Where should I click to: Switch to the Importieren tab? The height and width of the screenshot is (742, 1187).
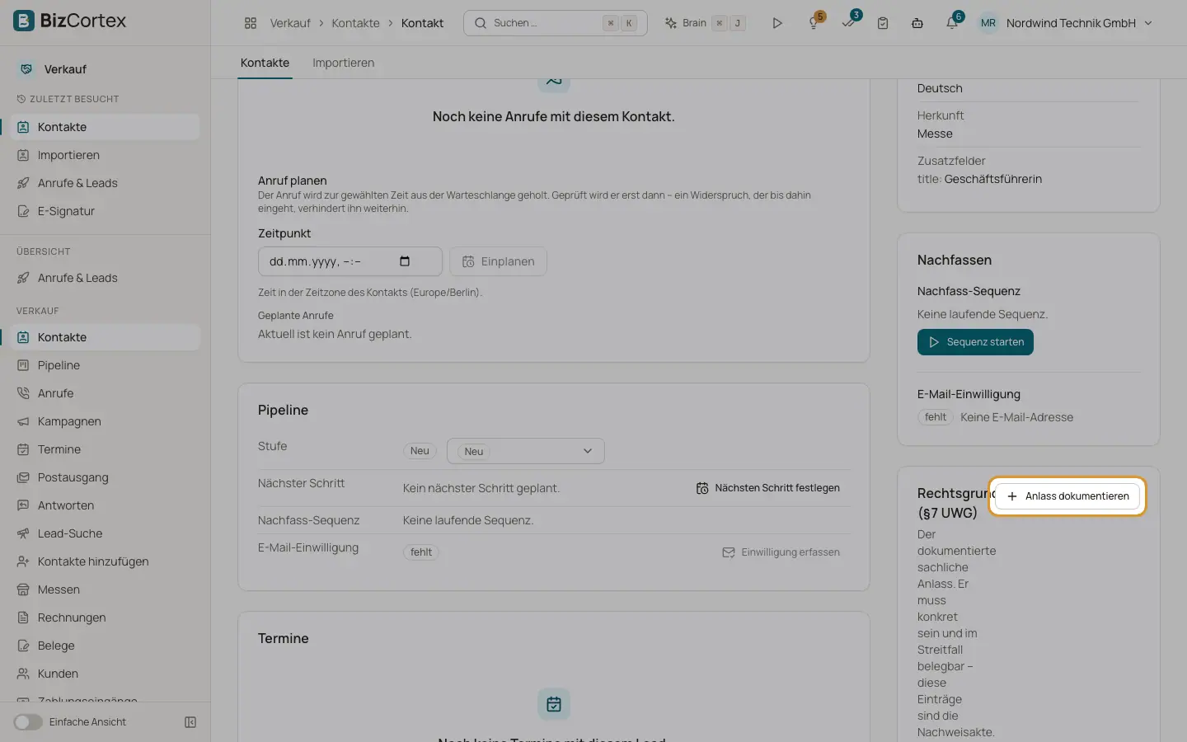click(x=343, y=63)
